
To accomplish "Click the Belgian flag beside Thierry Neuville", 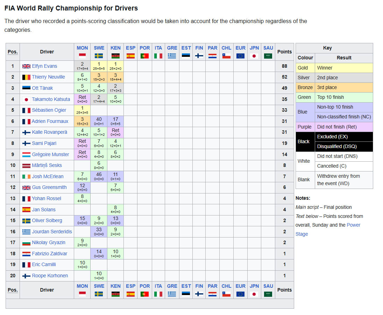I will [x=26, y=77].
